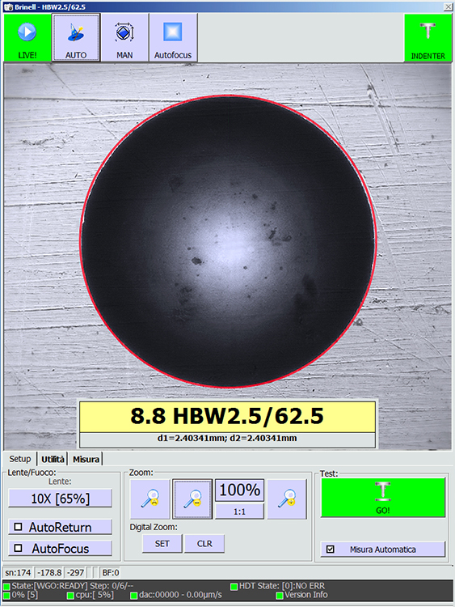Open the 10X [65%] lens selector
Image resolution: width=455 pixels, height=607 pixels.
click(x=61, y=499)
